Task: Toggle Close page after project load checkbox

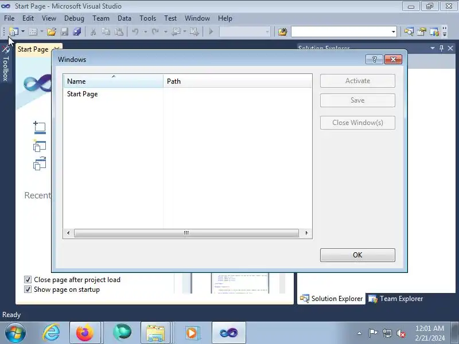Action: click(28, 280)
